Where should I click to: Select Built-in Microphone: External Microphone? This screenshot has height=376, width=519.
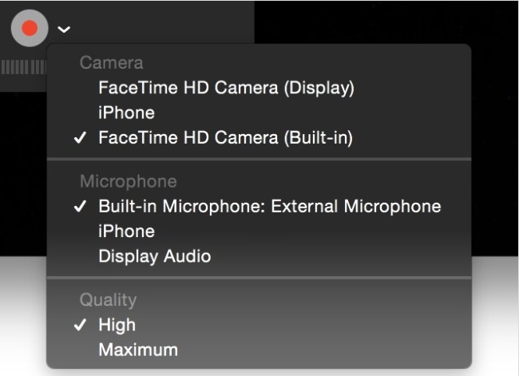click(x=259, y=207)
